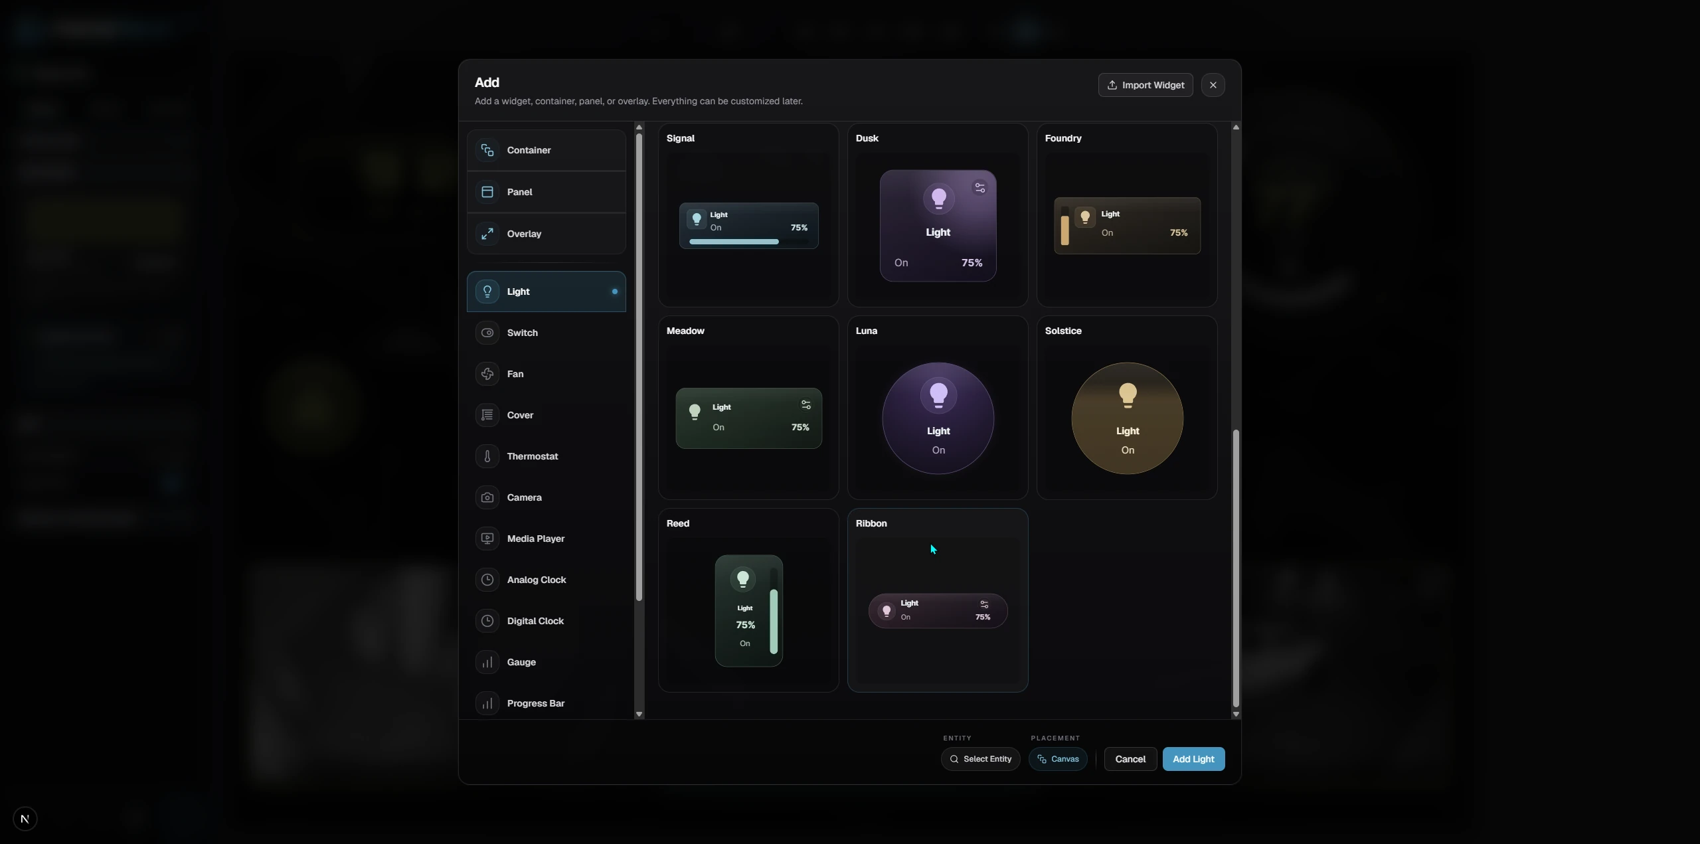The image size is (1700, 844).
Task: Click the sidebar list scroll-down arrow
Action: [639, 715]
